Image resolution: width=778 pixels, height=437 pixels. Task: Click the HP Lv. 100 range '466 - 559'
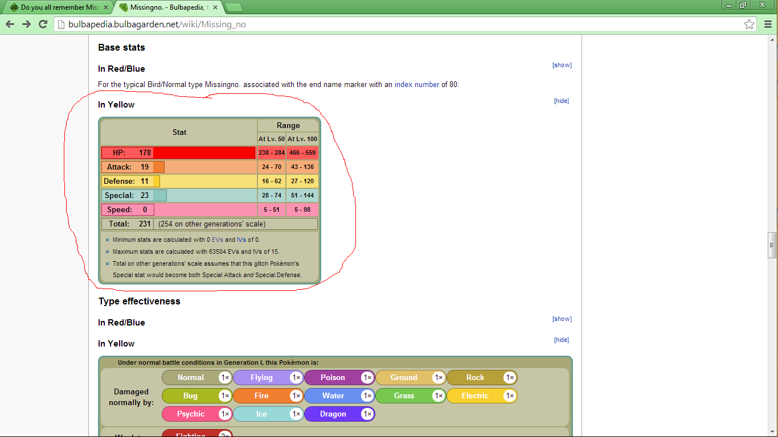click(302, 152)
